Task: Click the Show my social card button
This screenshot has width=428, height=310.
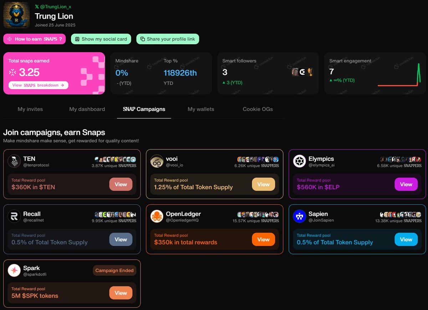Action: [101, 39]
